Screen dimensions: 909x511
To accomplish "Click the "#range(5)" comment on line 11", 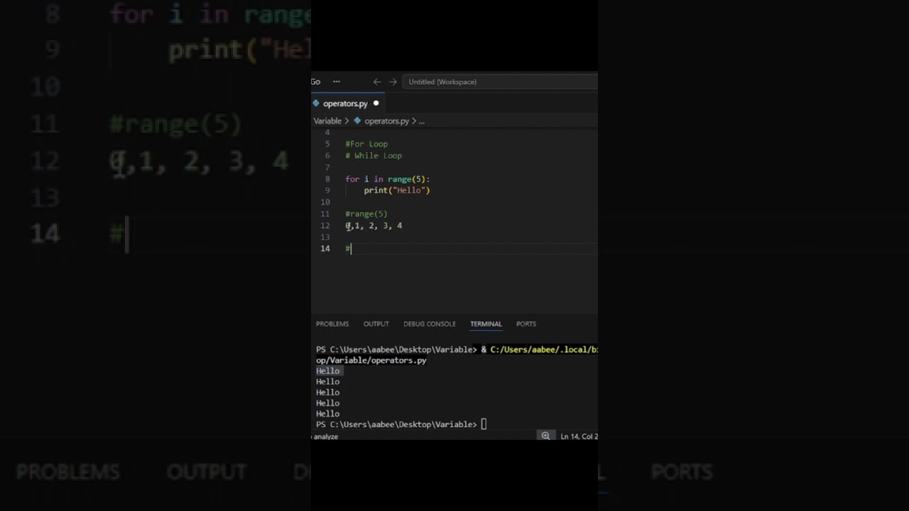I will 366,214.
